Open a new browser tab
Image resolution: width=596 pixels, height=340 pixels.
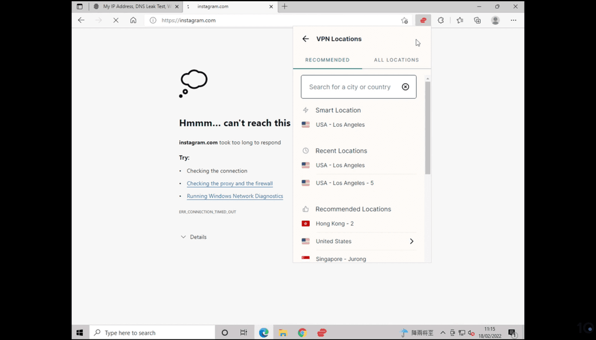tap(285, 6)
